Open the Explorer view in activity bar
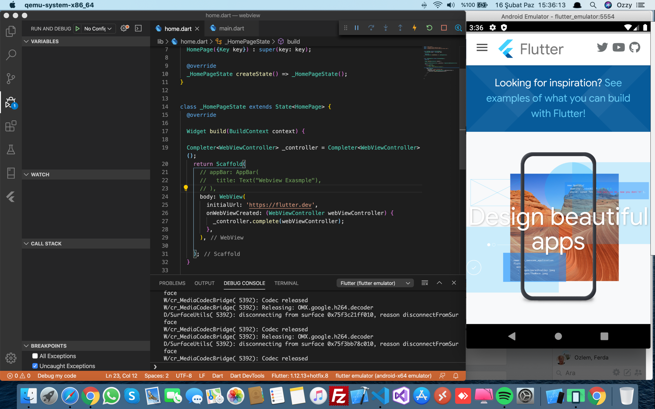Screen dimensions: 655x409 point(11,31)
